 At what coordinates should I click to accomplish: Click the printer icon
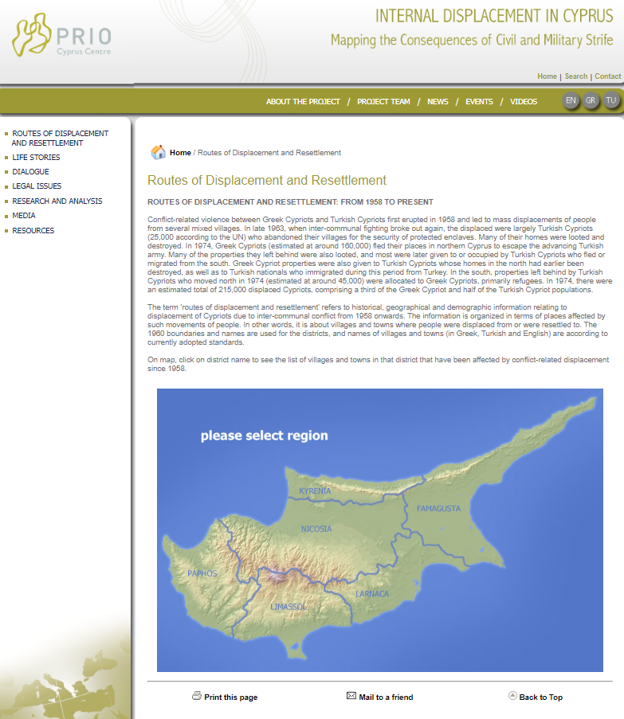point(197,696)
